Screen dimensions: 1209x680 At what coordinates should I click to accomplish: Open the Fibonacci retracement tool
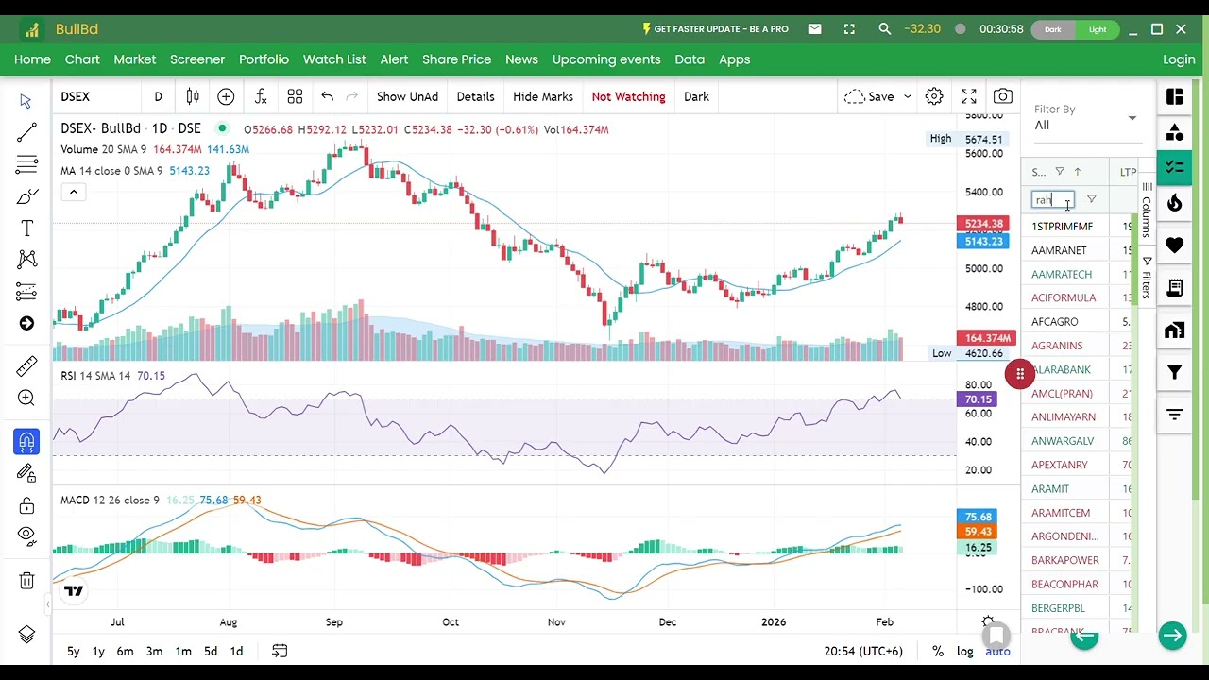[x=26, y=165]
